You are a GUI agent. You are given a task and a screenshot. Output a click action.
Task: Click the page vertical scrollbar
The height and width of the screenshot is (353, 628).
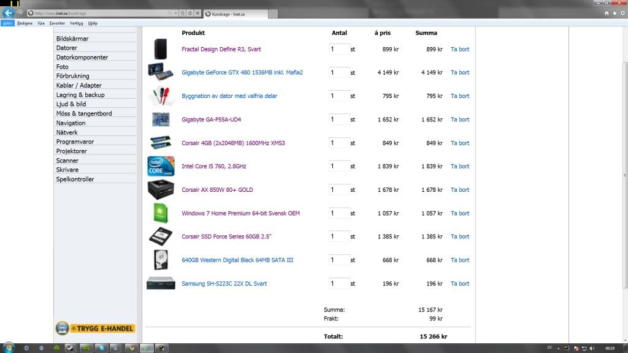click(625, 184)
